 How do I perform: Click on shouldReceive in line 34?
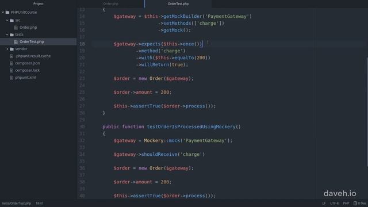click(159, 155)
